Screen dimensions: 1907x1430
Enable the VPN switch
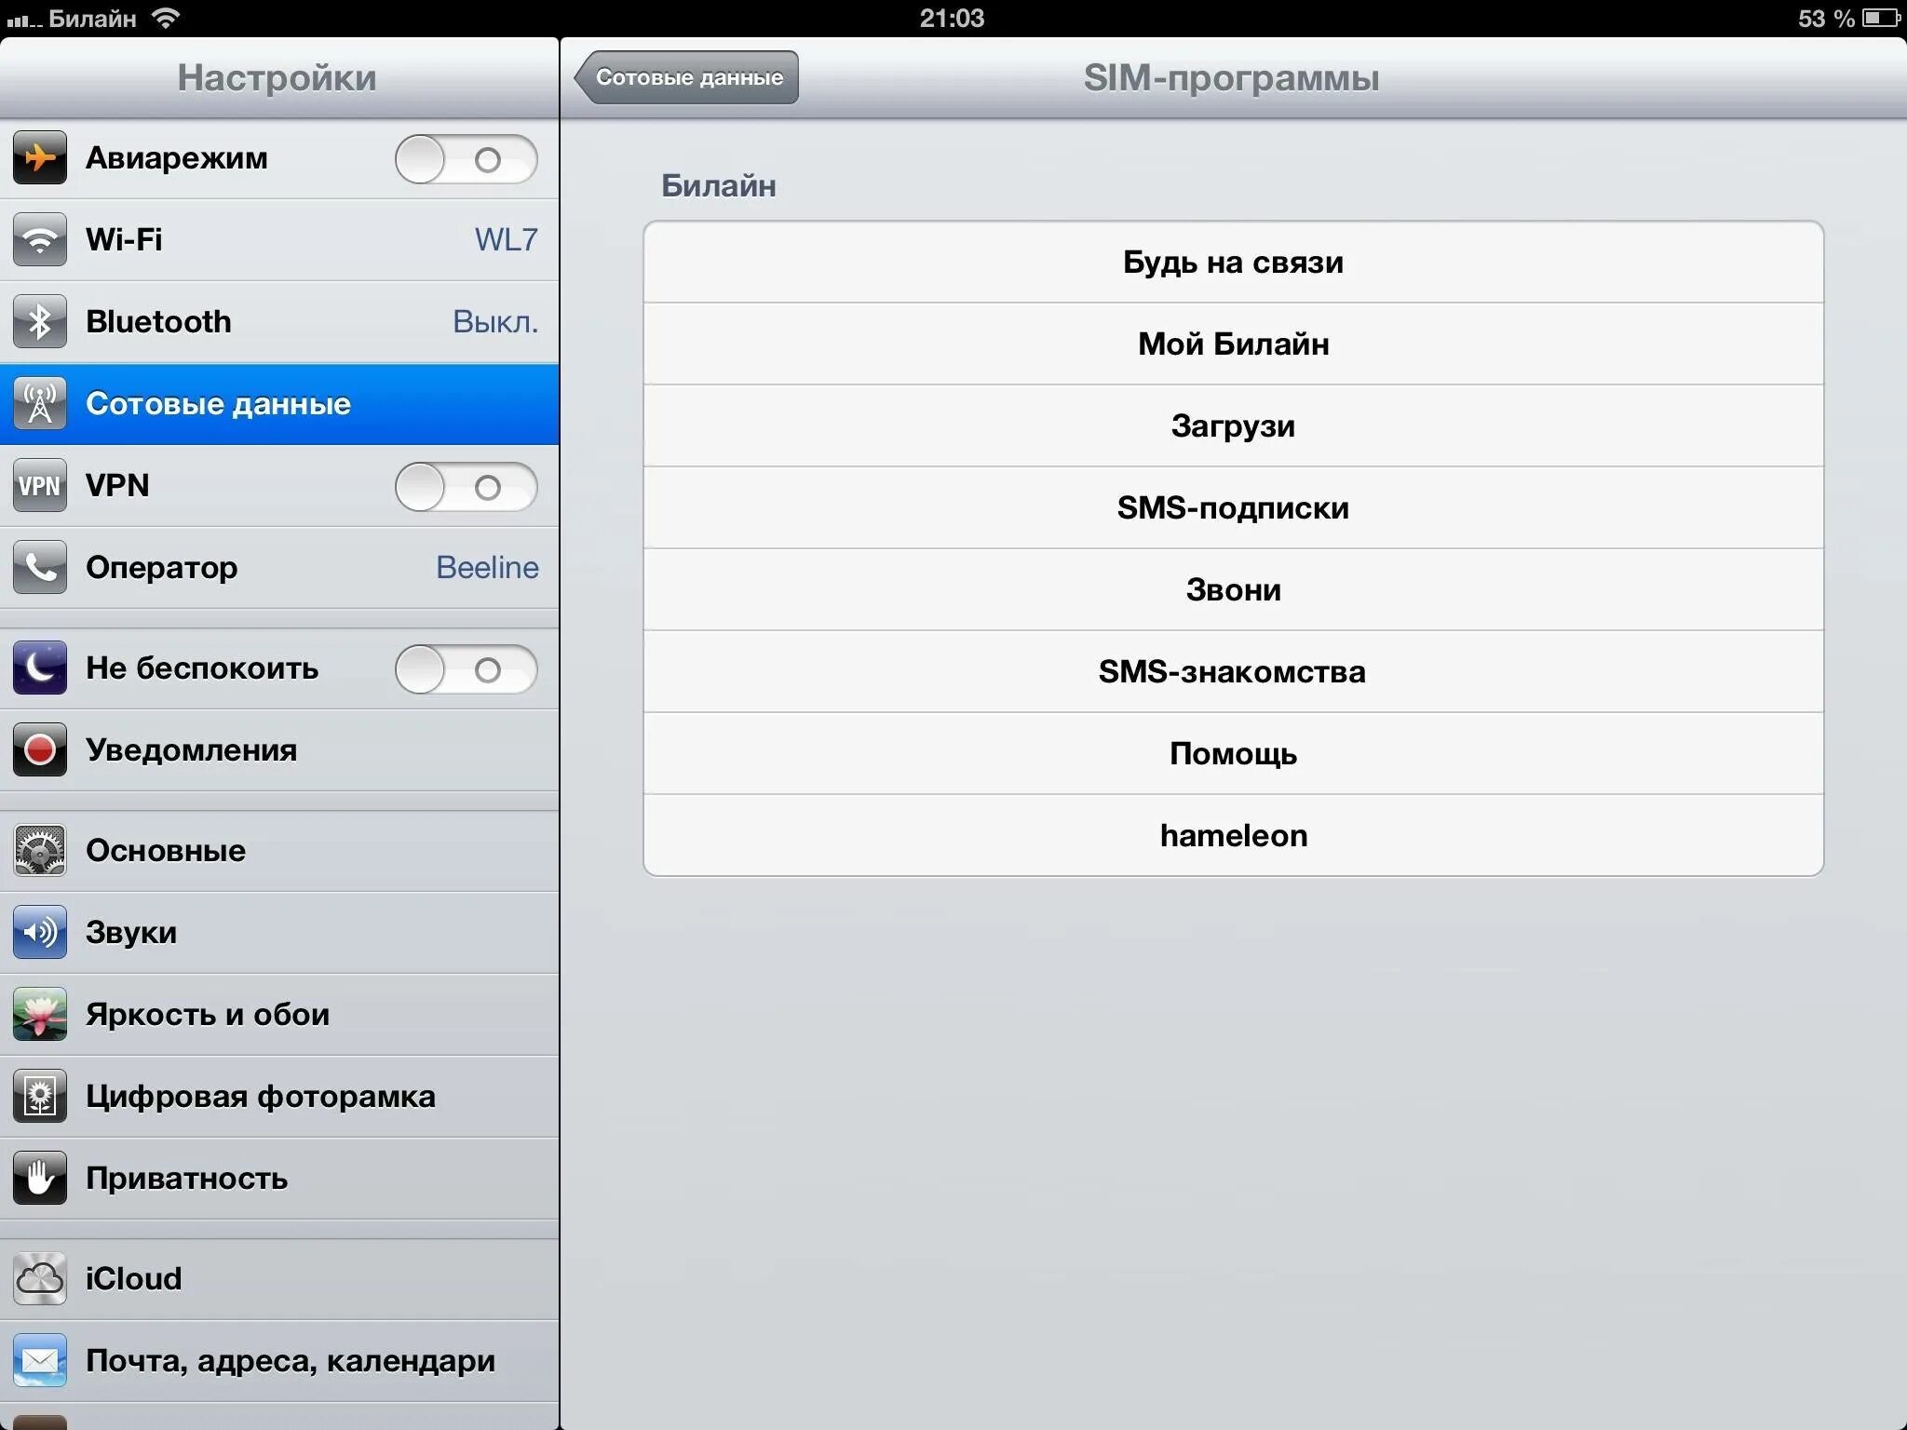[466, 487]
